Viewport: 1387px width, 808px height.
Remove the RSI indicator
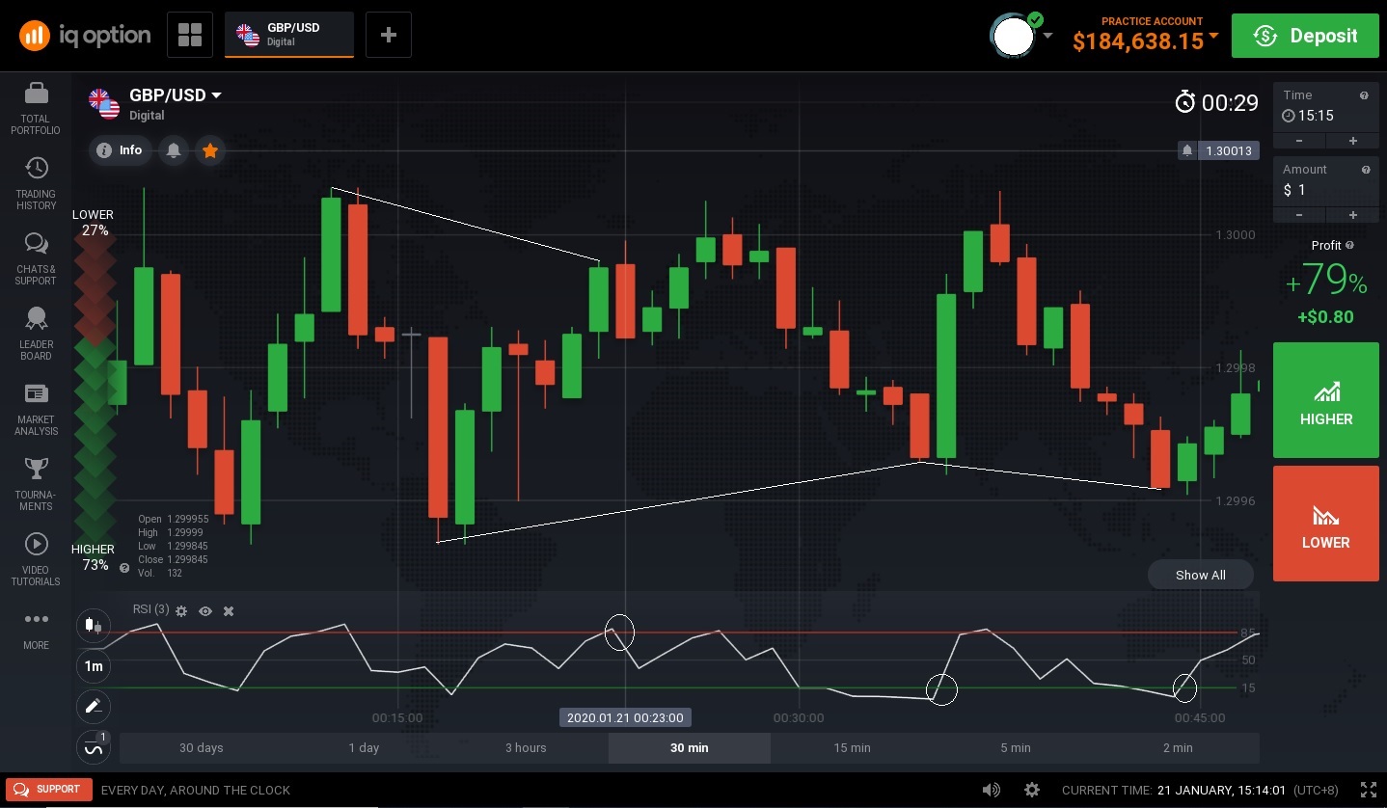[229, 611]
